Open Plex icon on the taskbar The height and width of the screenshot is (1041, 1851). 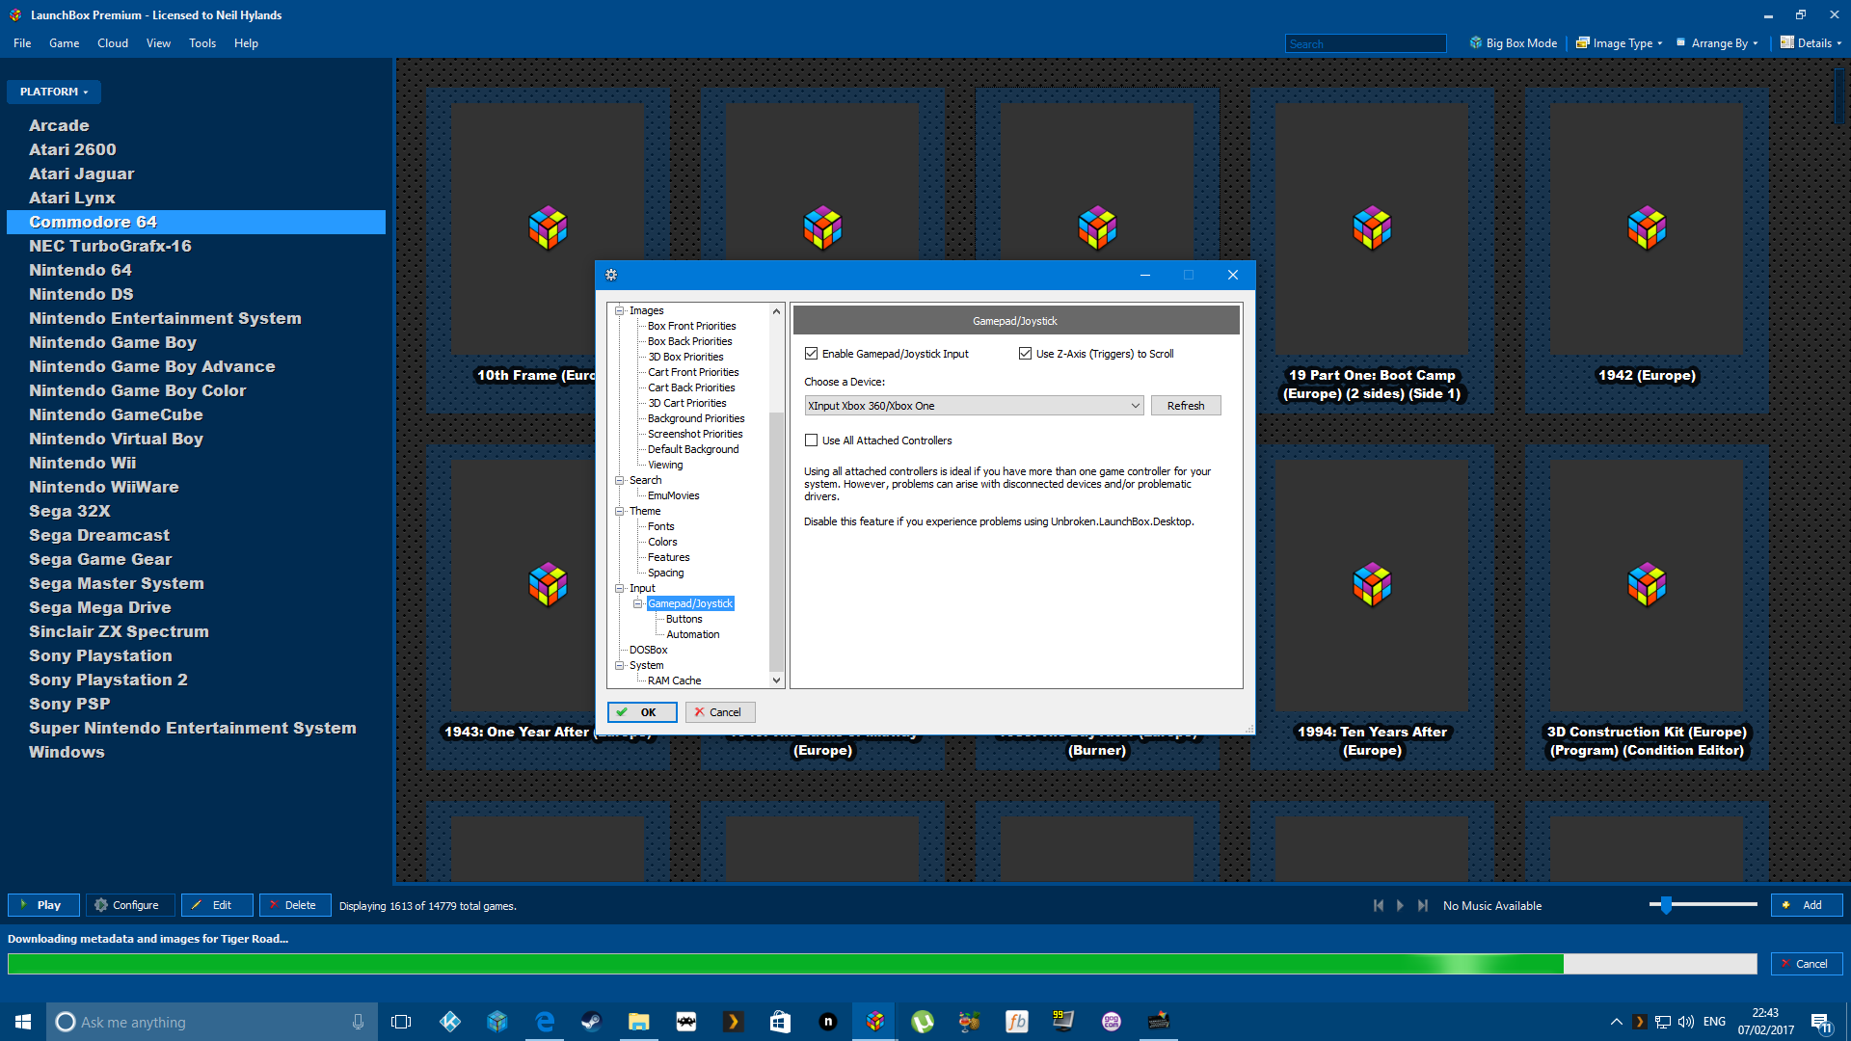pyautogui.click(x=733, y=1022)
